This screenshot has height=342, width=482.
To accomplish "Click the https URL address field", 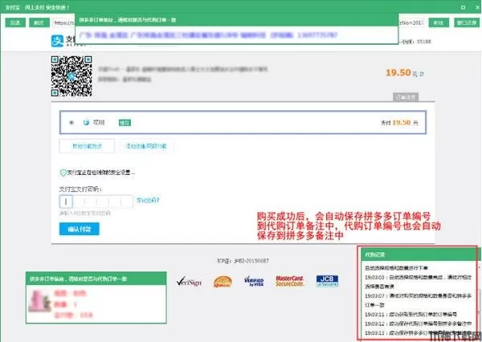I will pos(63,22).
